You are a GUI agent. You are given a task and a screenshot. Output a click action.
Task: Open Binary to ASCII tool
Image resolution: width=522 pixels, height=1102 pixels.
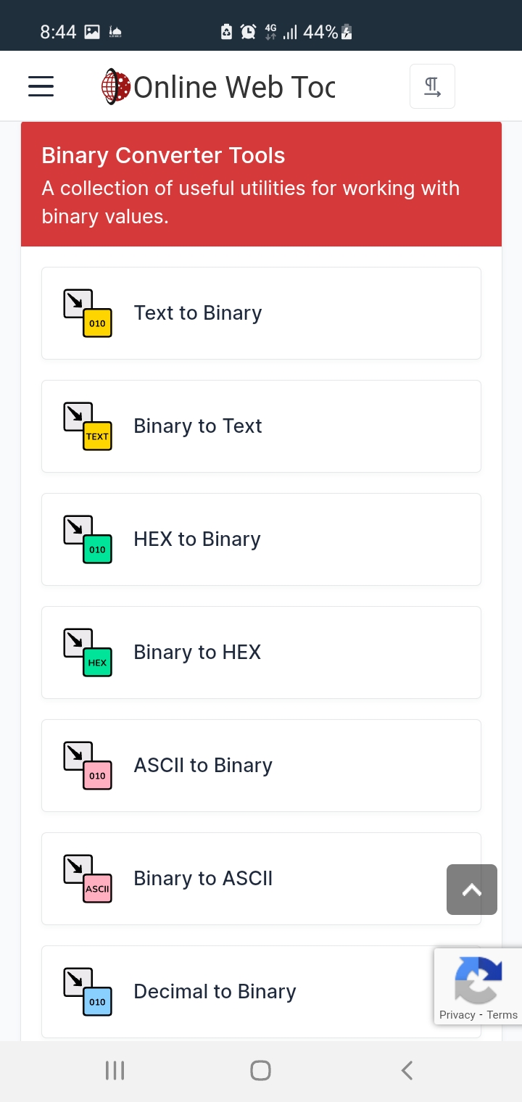click(x=203, y=879)
